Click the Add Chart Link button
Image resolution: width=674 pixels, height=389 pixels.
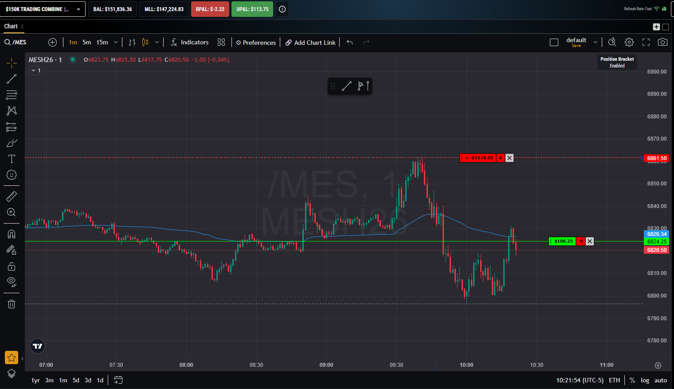coord(310,43)
